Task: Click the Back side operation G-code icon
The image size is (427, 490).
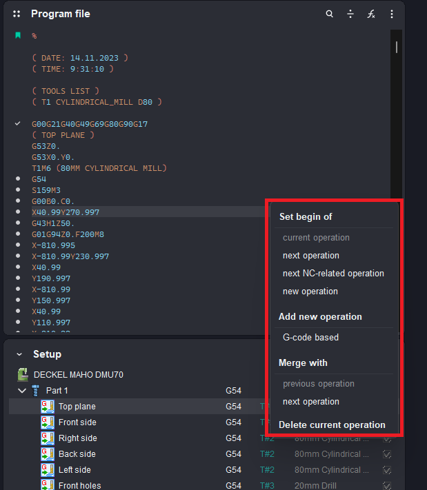Action: tap(47, 454)
